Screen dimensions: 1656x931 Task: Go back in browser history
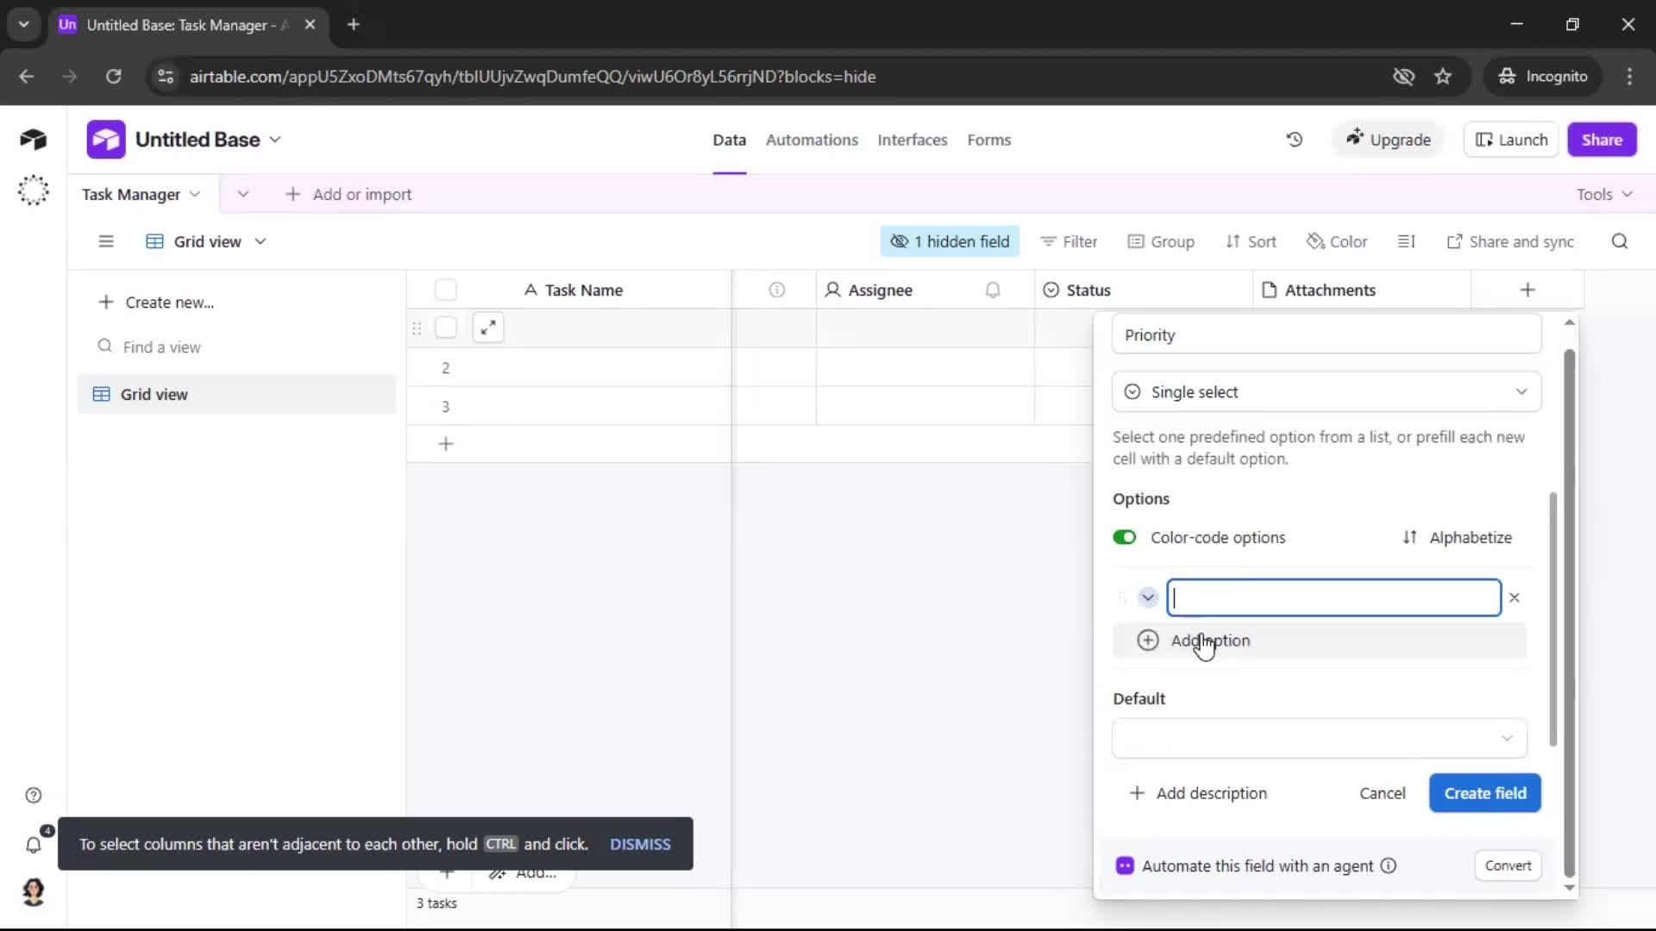click(x=27, y=77)
